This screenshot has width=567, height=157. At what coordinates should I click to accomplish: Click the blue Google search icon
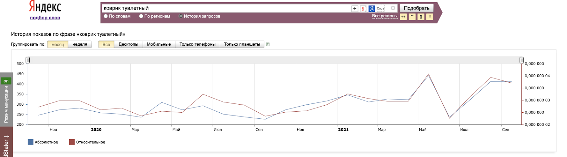coord(372,9)
